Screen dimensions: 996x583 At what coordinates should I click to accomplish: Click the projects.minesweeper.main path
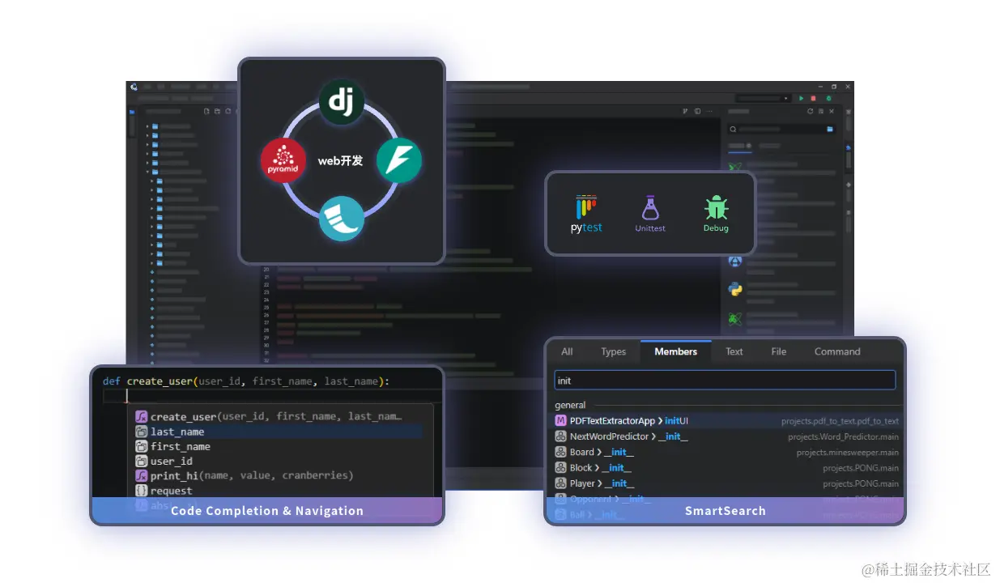pos(847,452)
